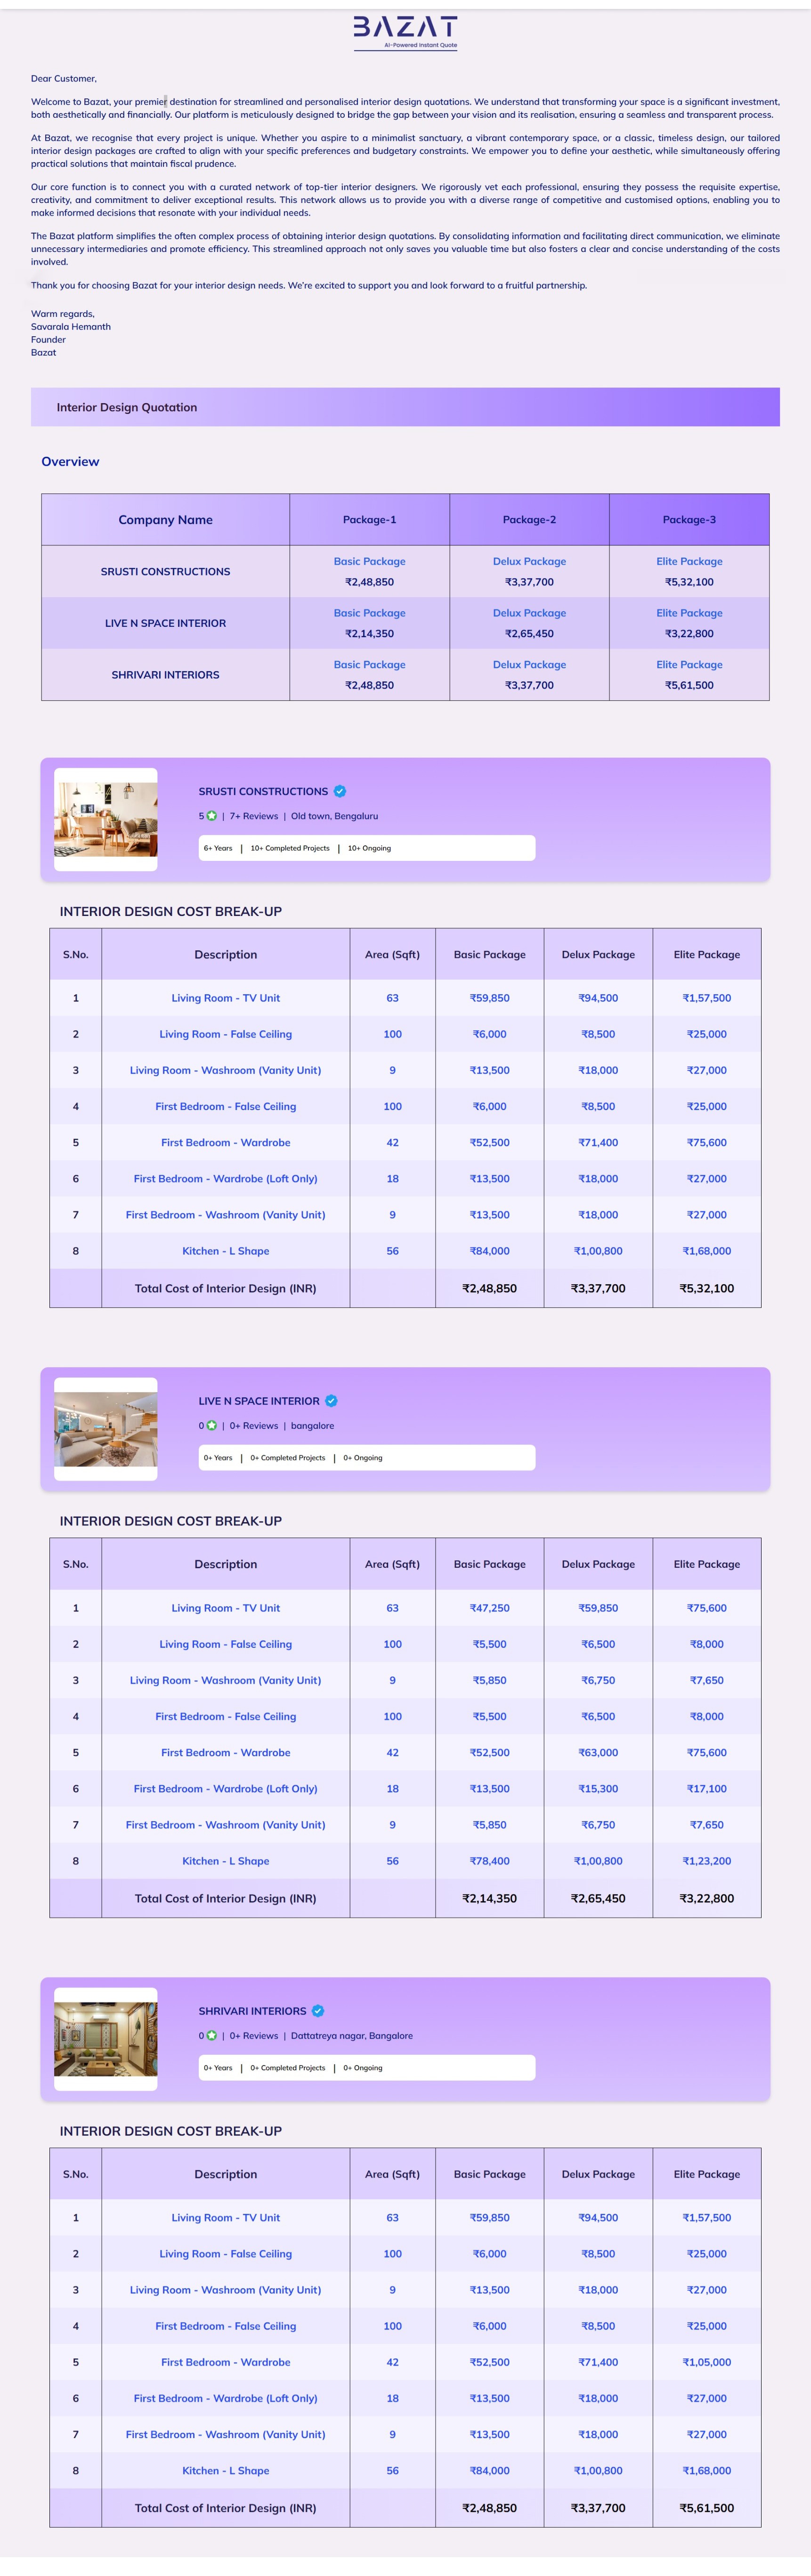
Task: Click "First Bedroom - Wardrobe" in the LIVE N SPACE table
Action: [226, 1753]
